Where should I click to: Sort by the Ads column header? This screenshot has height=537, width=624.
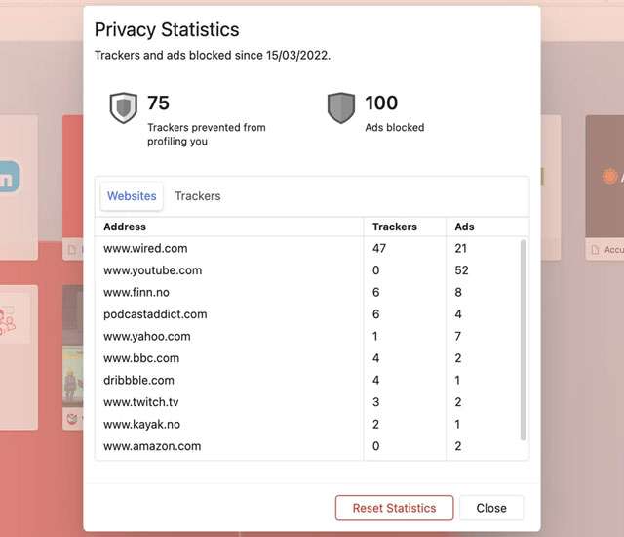(x=465, y=227)
